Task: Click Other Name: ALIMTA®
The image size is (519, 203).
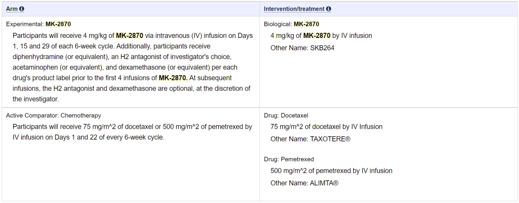Action: (304, 183)
